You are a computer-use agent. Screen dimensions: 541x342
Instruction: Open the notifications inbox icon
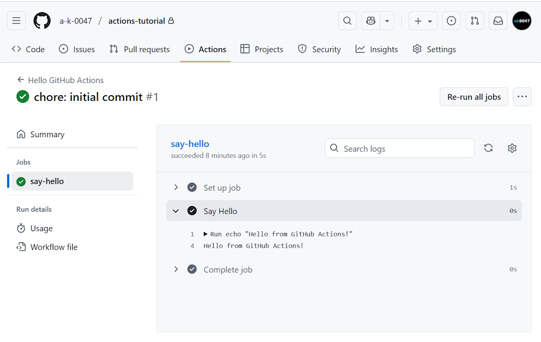click(498, 21)
